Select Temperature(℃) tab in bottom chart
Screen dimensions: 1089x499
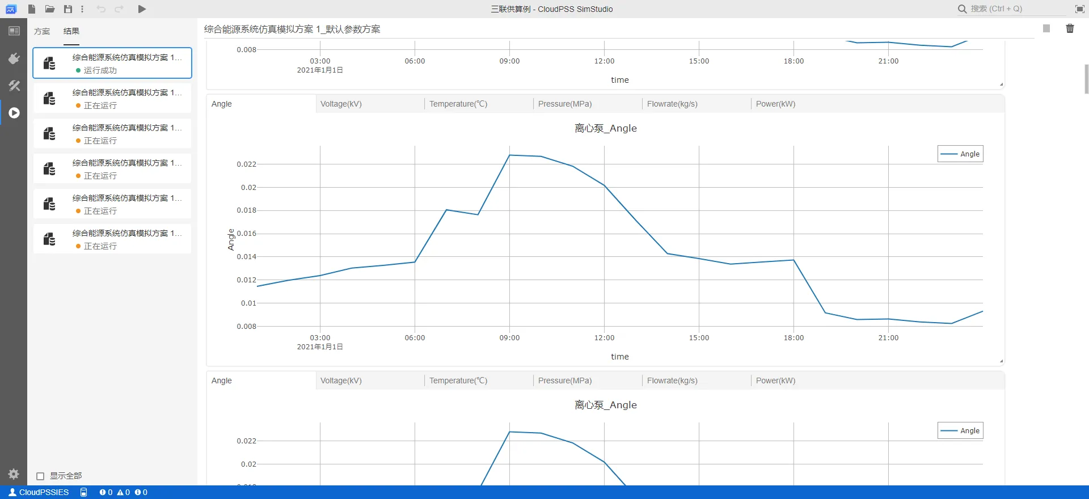(x=479, y=380)
